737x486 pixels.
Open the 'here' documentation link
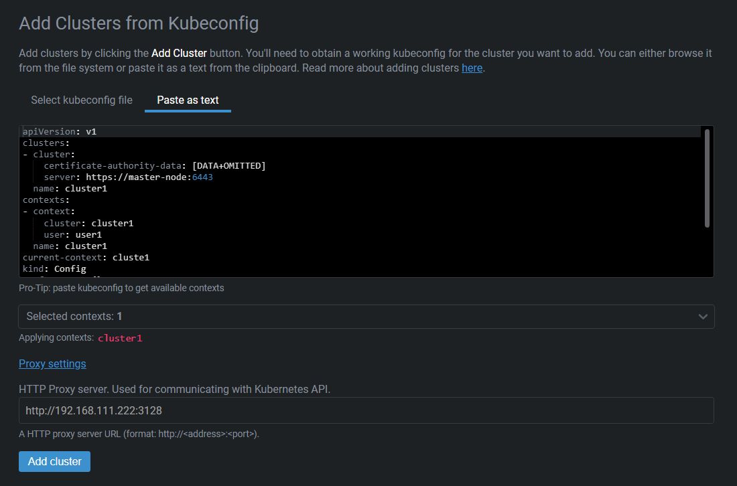472,68
